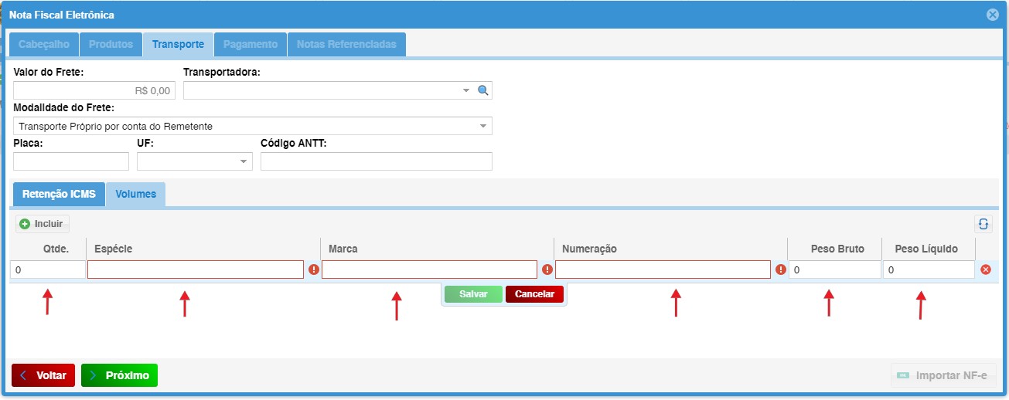Delete the volume row with the red X icon
Image resolution: width=1009 pixels, height=400 pixels.
[986, 269]
